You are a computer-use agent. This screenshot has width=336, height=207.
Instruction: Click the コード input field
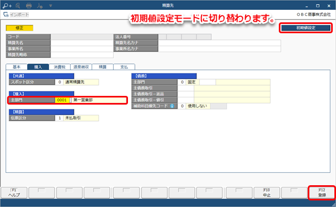coord(82,37)
